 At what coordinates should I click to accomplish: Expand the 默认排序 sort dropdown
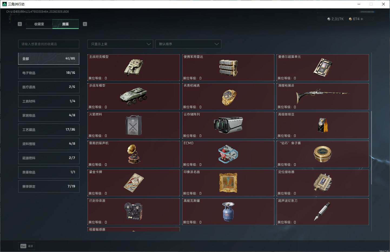pyautogui.click(x=188, y=44)
